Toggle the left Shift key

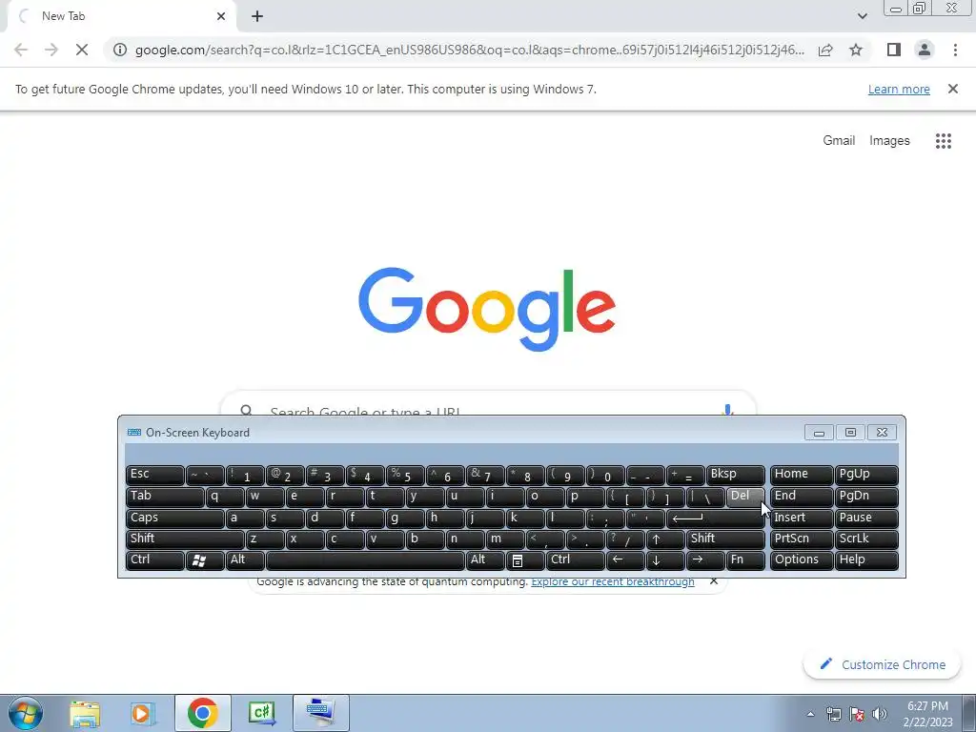(x=185, y=539)
